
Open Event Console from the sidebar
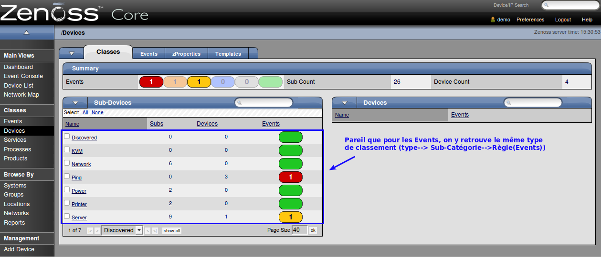(23, 76)
